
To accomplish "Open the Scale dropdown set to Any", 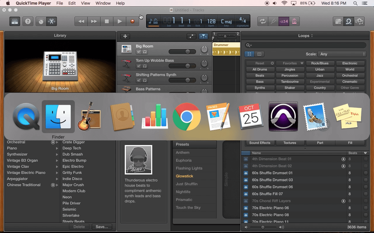I will click(342, 54).
